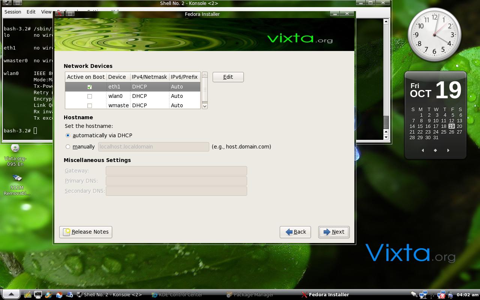Open Fedora Installer window menu icon
Viewport: 480px width, 300px height.
click(x=59, y=14)
